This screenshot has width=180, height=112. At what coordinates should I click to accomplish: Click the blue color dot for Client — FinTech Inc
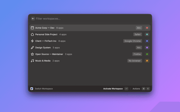pyautogui.click(x=147, y=41)
